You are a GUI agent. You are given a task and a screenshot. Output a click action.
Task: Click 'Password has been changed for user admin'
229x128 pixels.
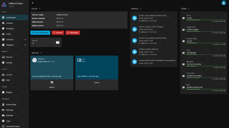(157, 60)
